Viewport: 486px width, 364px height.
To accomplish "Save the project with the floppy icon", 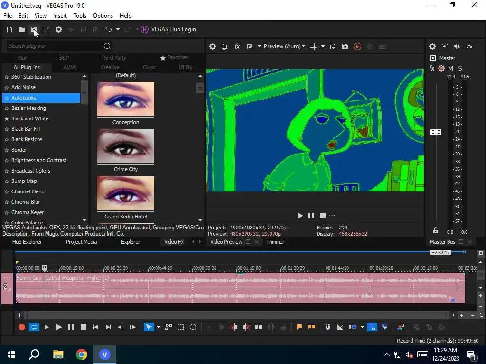I will point(34,29).
